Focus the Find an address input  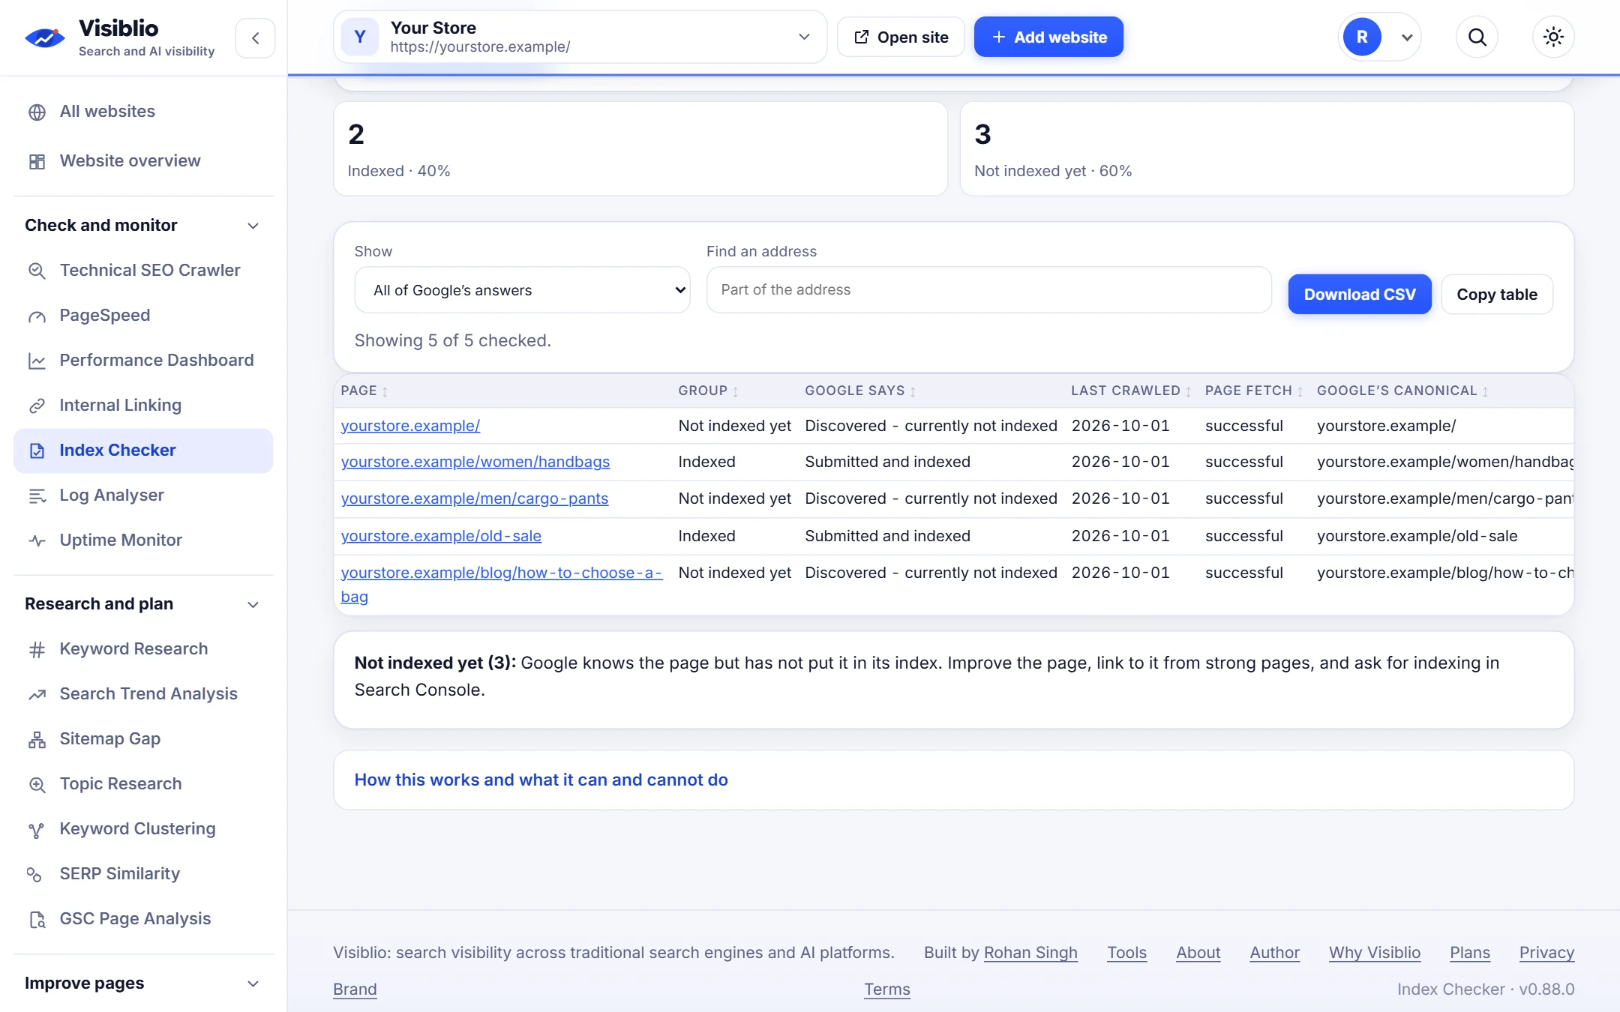988,290
